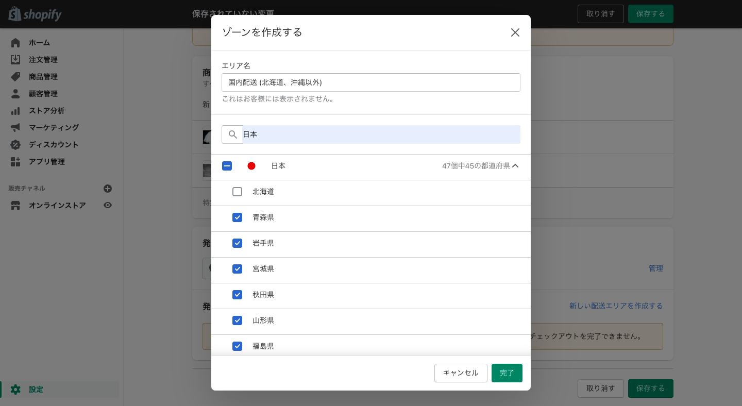Open マーケティング in the sidebar
This screenshot has height=406, width=742.
click(x=54, y=127)
